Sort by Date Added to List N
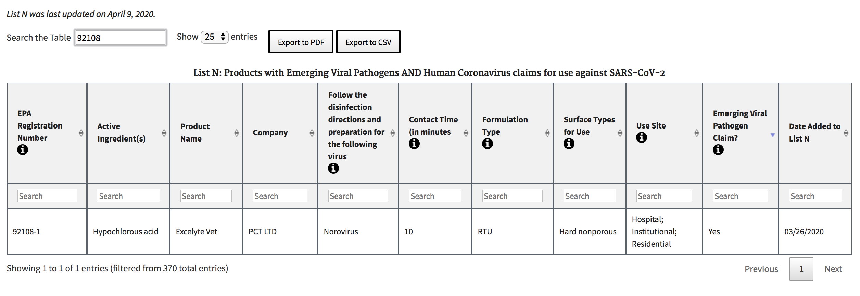Image resolution: width=860 pixels, height=296 pixels. point(846,133)
